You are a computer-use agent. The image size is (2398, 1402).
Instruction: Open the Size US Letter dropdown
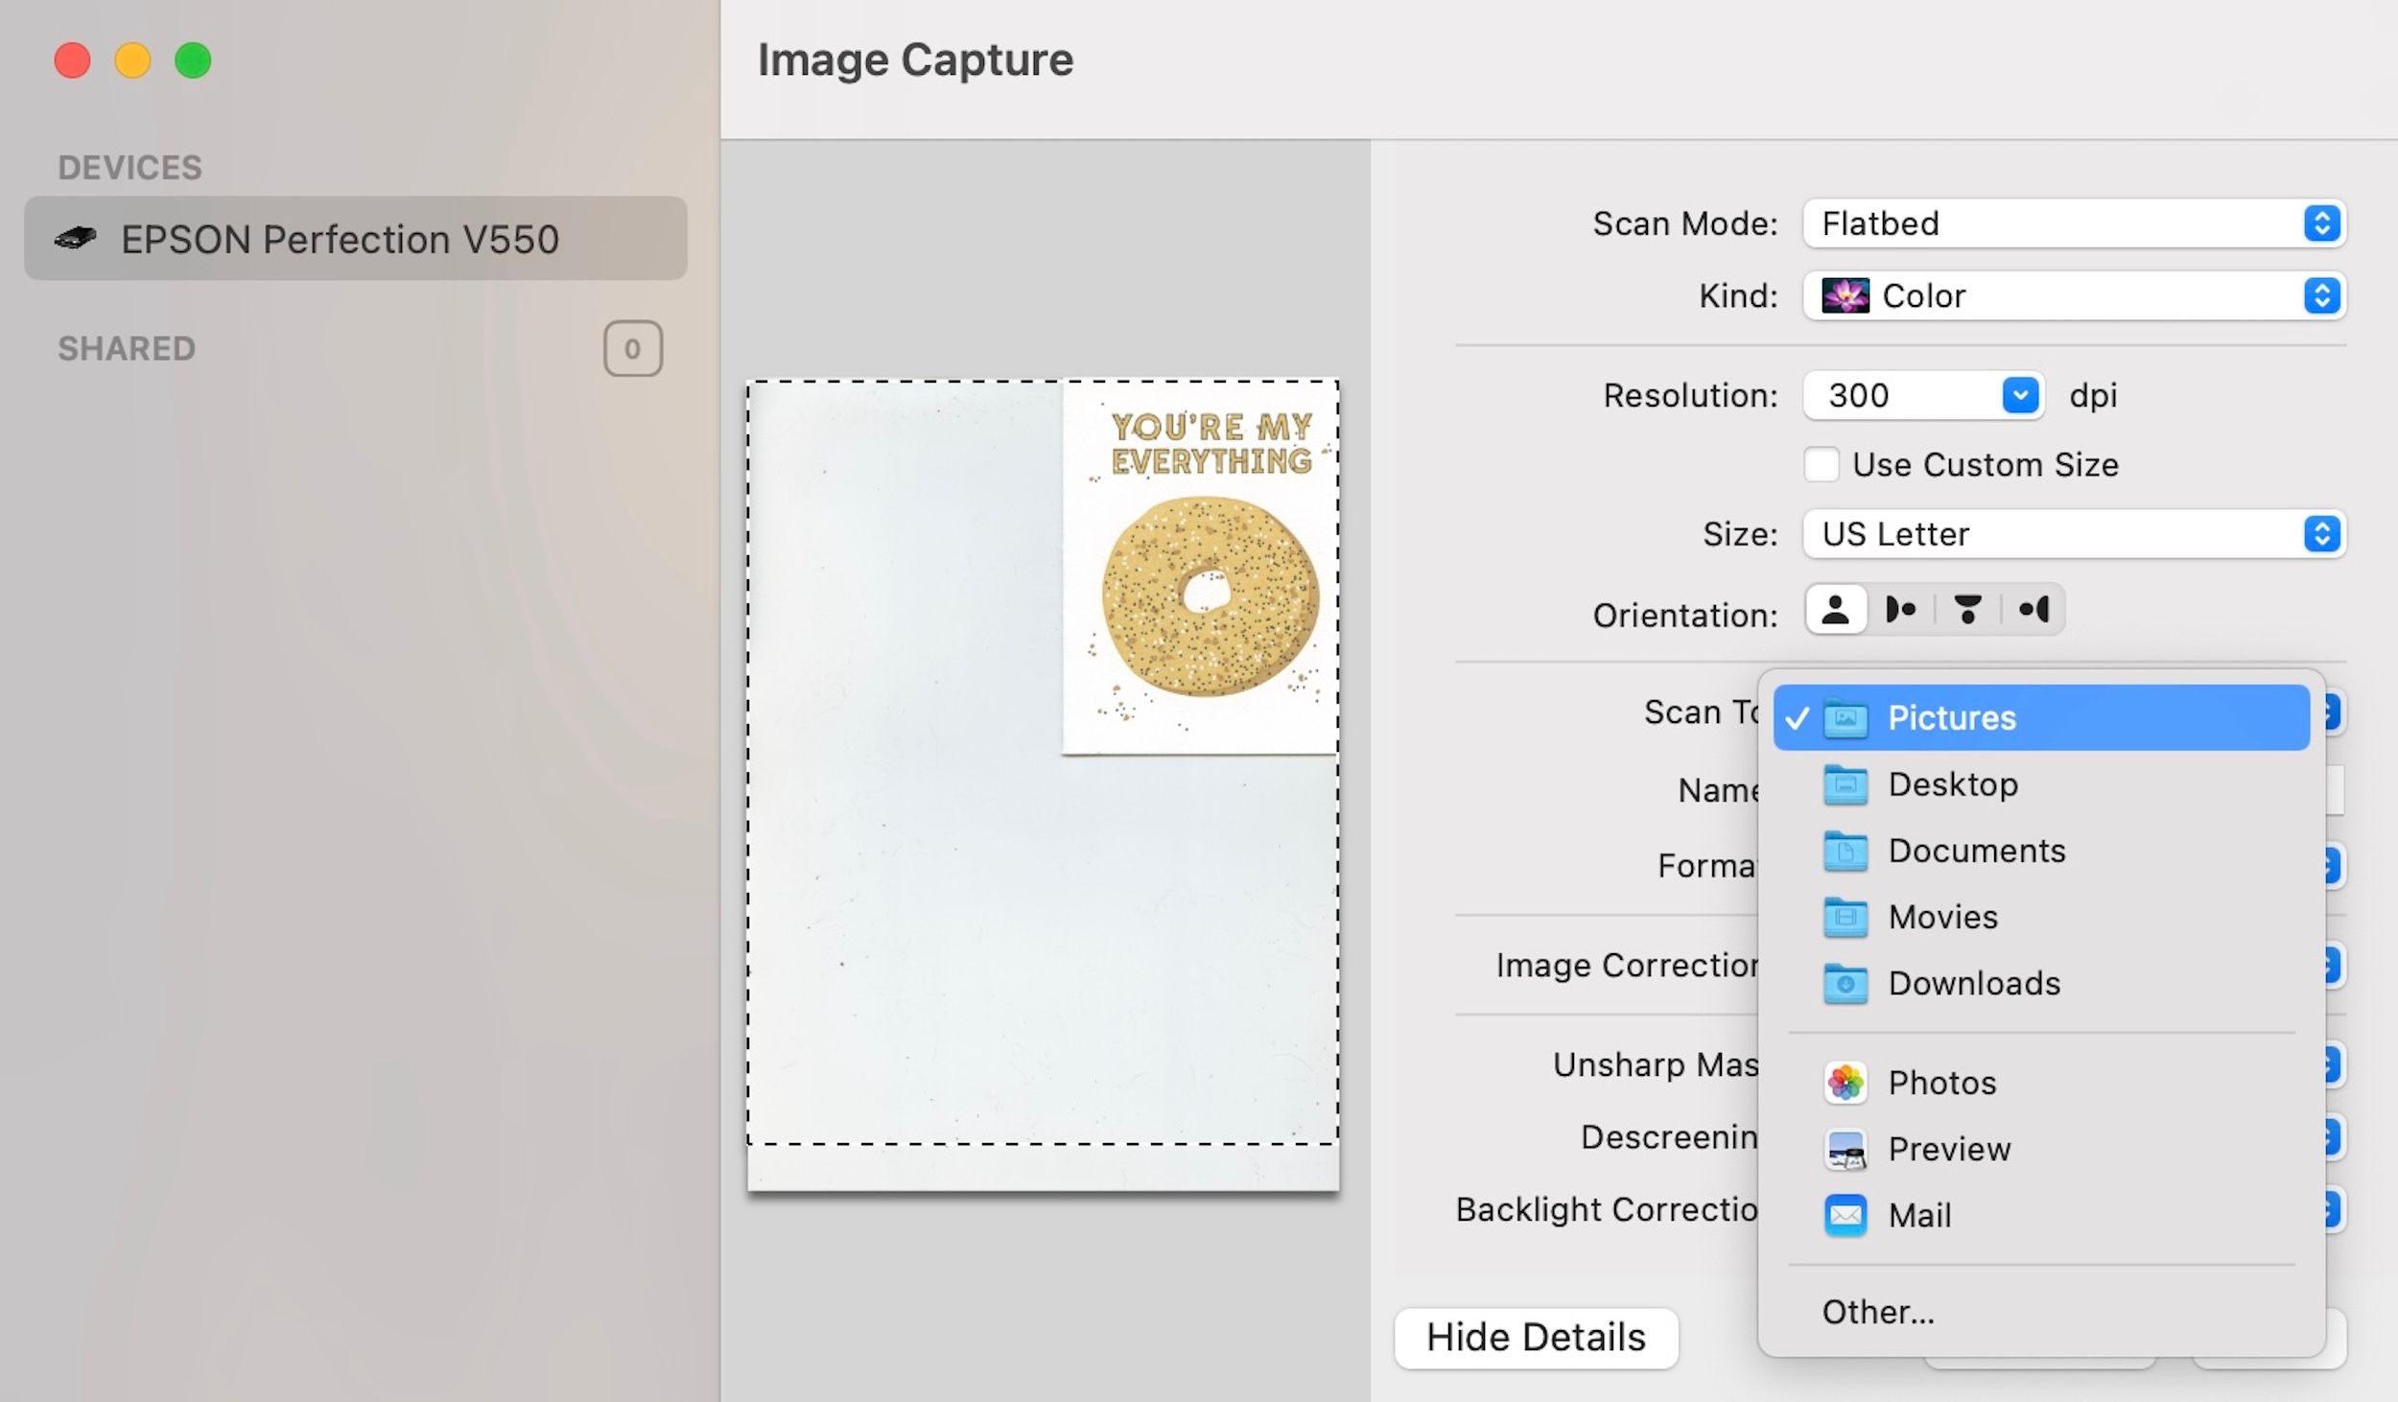coord(2074,533)
